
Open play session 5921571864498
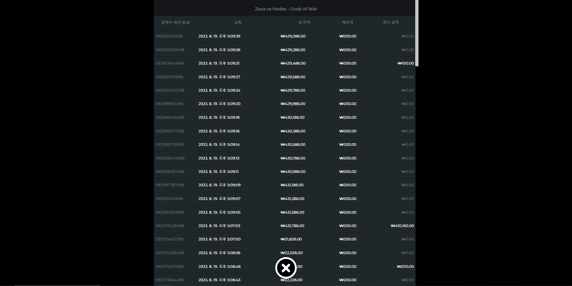coord(170,280)
